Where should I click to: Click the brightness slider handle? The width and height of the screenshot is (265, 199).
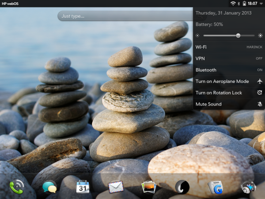tap(238, 35)
